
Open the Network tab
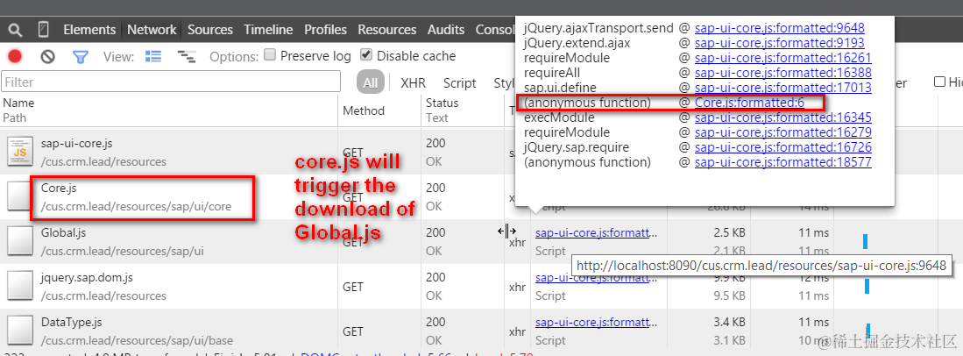pos(152,30)
